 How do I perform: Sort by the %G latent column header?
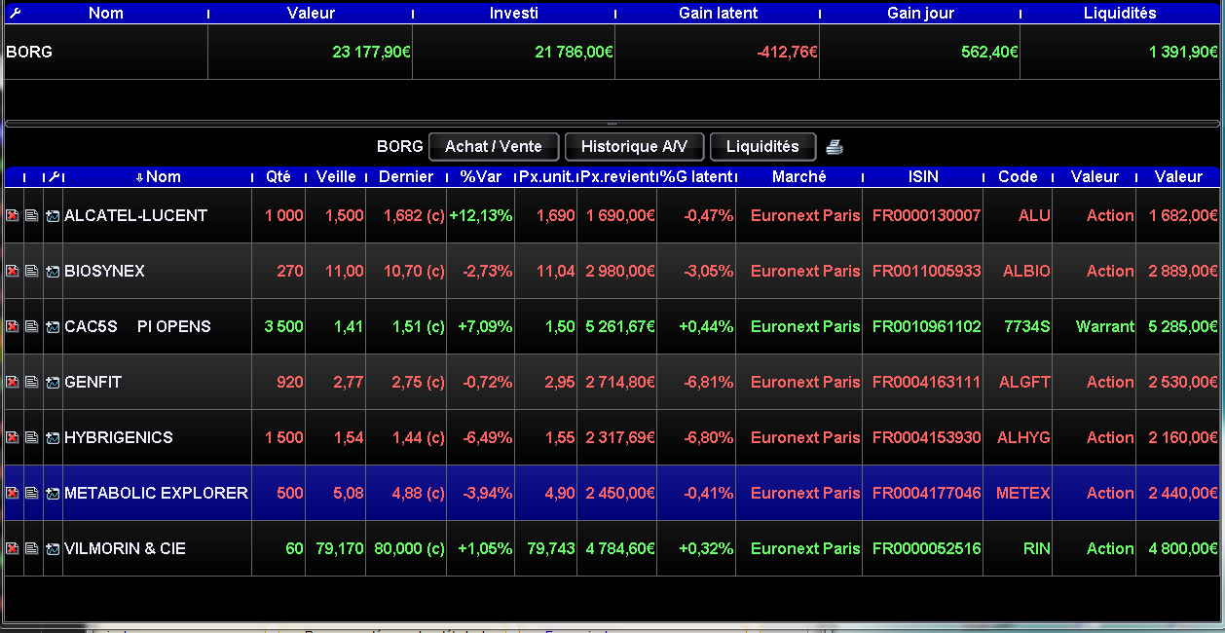point(696,176)
